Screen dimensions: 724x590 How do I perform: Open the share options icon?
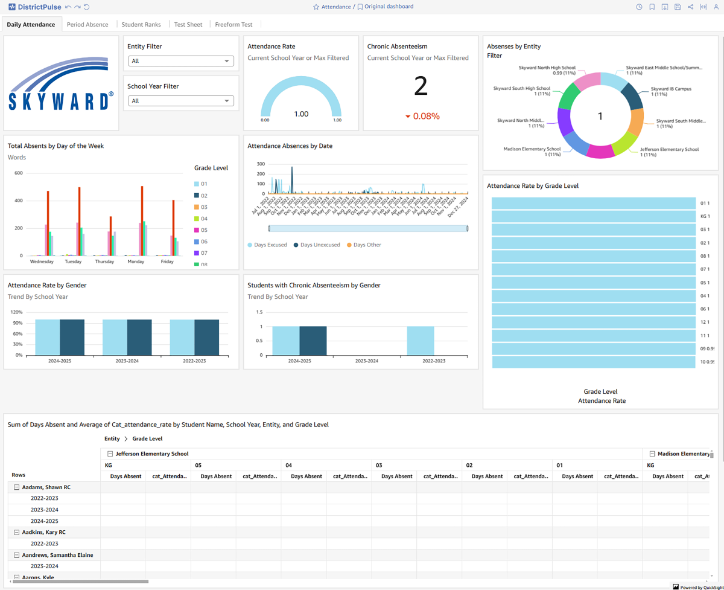click(690, 7)
